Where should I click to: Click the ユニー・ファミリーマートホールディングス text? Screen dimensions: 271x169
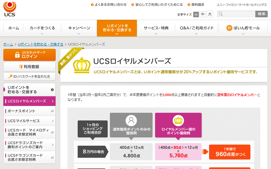(x=242, y=5)
